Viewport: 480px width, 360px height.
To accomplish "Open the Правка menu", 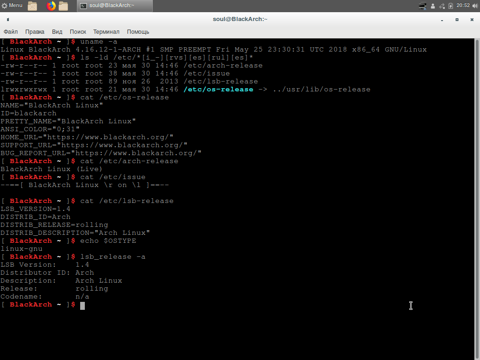I will [35, 32].
